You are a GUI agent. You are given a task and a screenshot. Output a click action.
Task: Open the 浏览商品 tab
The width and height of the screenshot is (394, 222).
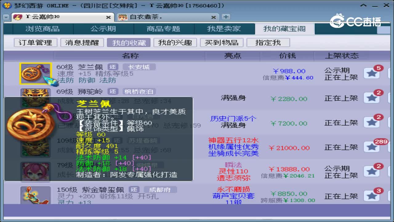pos(42,29)
